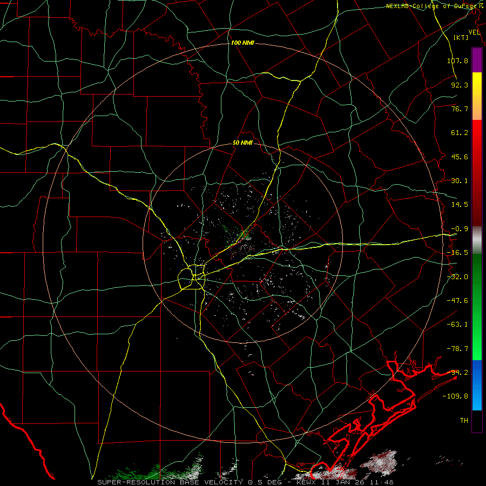Select the 92.3 legend value
The width and height of the screenshot is (486, 486).
pos(460,85)
